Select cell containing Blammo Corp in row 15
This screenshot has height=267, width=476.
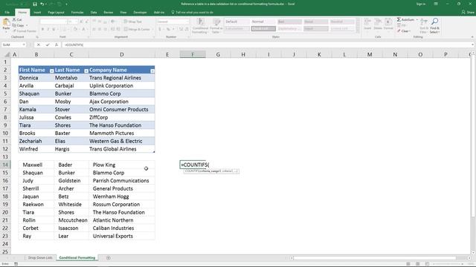tap(122, 173)
